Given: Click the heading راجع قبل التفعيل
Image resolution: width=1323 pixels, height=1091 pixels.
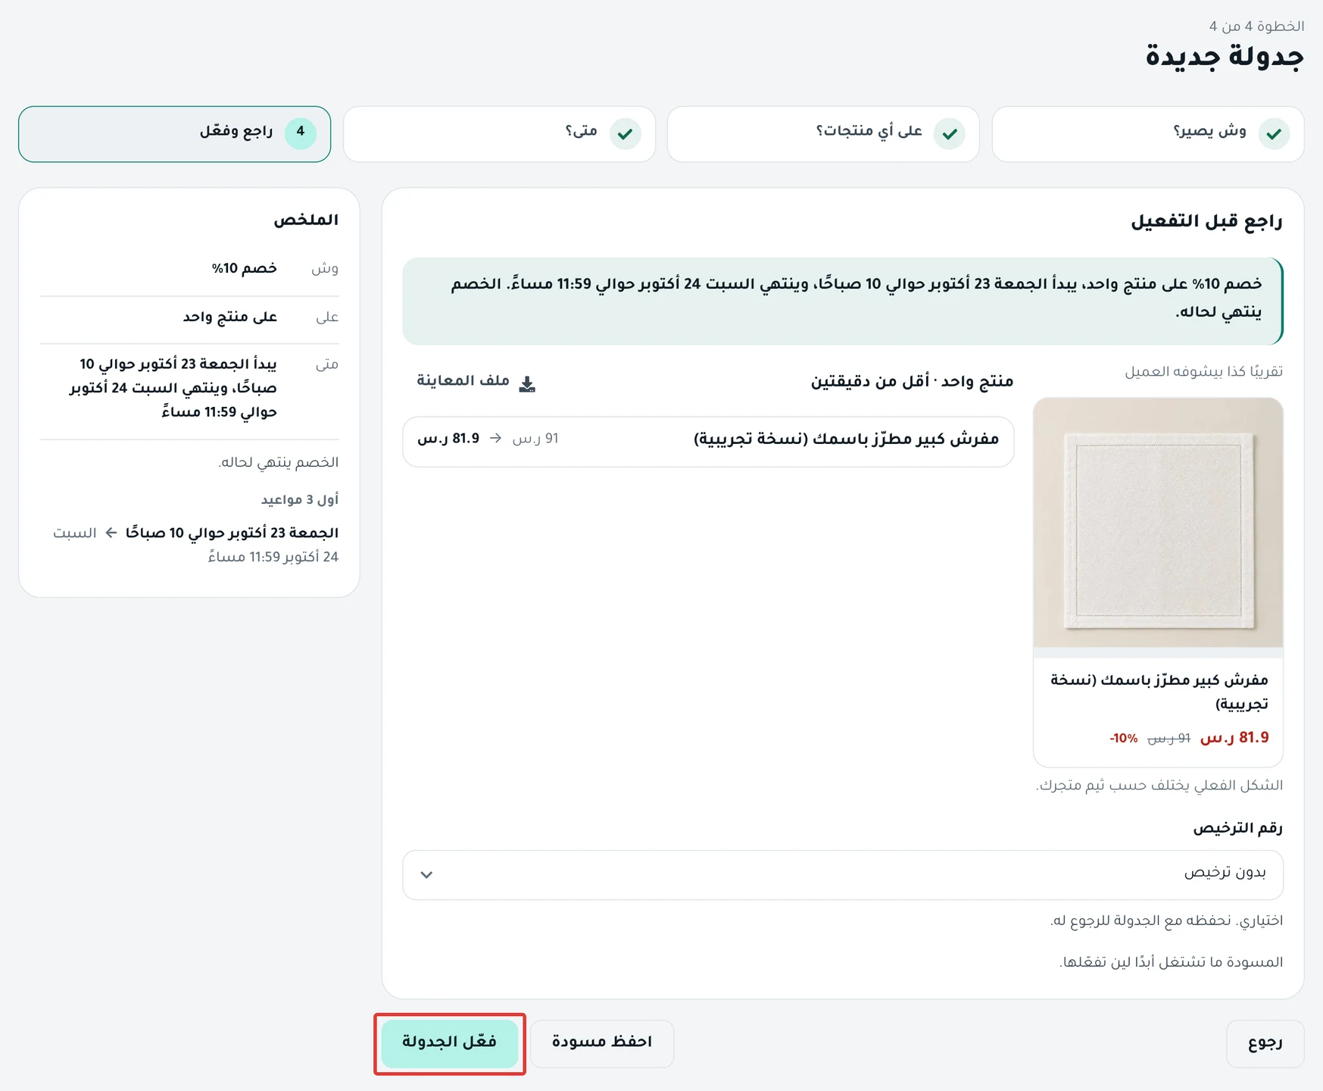Looking at the screenshot, I should coord(1206,222).
